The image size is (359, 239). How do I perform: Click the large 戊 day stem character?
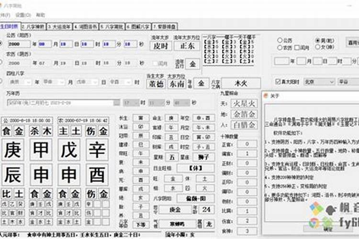(x=69, y=150)
